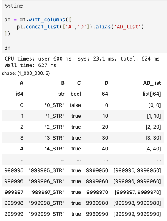Click the final df line in cell
Screen dimensions: 167x221
click(x=8, y=48)
